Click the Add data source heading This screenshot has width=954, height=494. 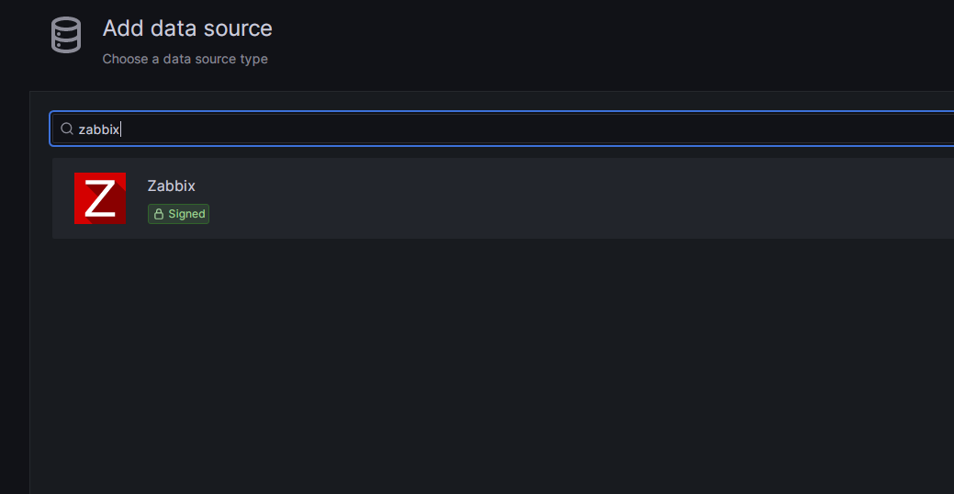[187, 28]
